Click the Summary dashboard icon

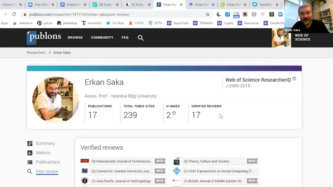(30, 143)
